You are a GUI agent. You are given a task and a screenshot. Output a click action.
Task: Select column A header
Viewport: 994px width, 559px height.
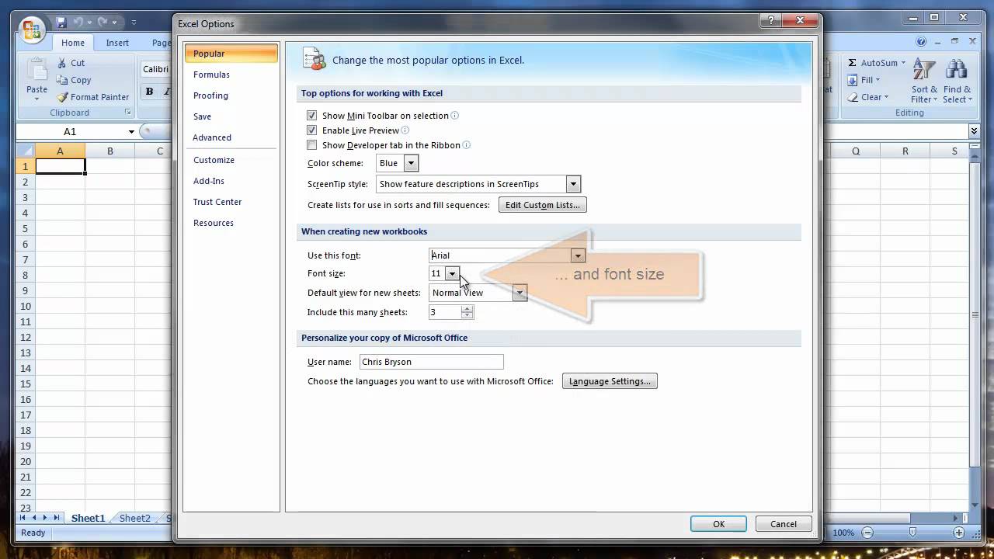(60, 151)
